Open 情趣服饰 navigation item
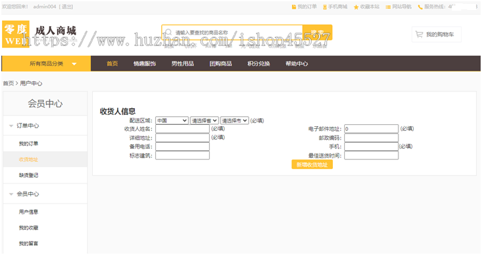The height and width of the screenshot is (255, 482). (x=144, y=63)
